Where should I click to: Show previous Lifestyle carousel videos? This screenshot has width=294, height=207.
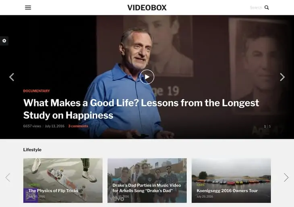(x=8, y=177)
